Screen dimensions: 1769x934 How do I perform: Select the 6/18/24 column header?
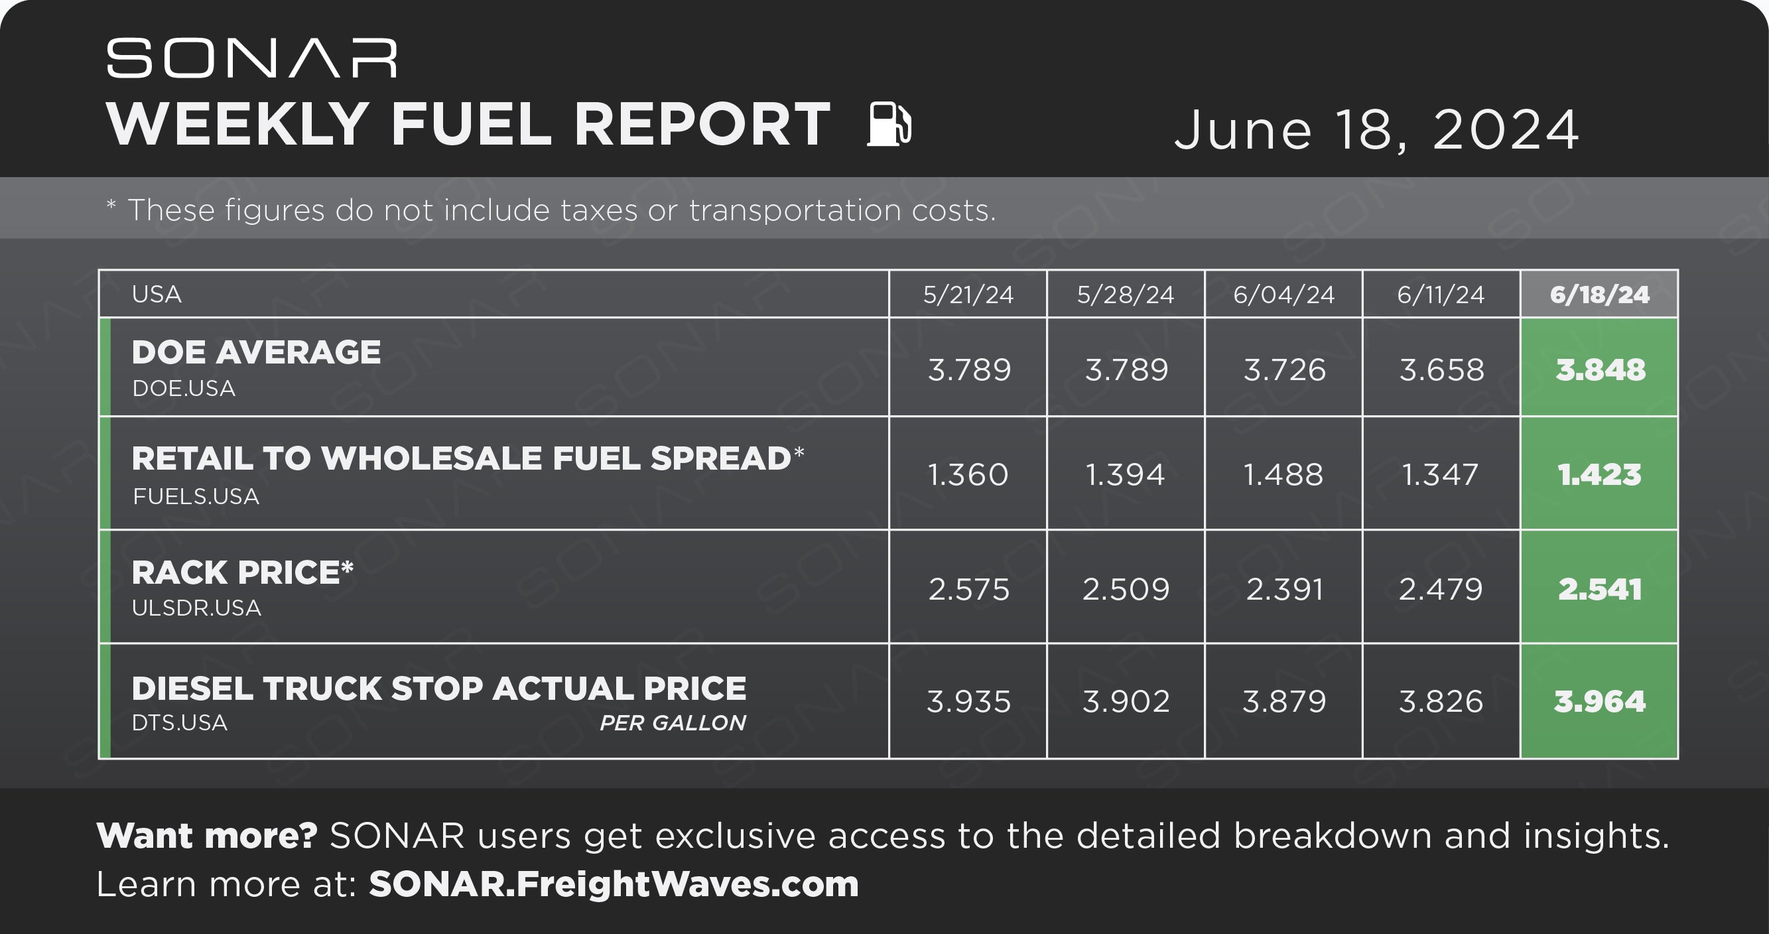click(1599, 295)
